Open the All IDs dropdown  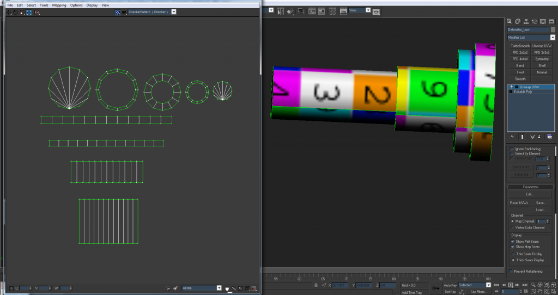[x=219, y=288]
